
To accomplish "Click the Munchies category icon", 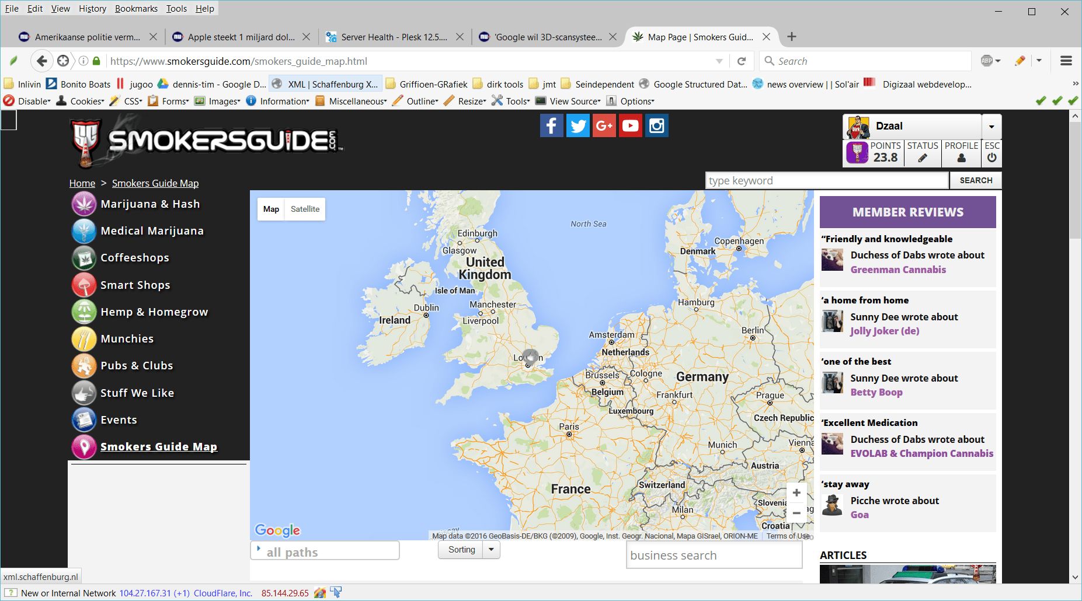I will pyautogui.click(x=84, y=338).
